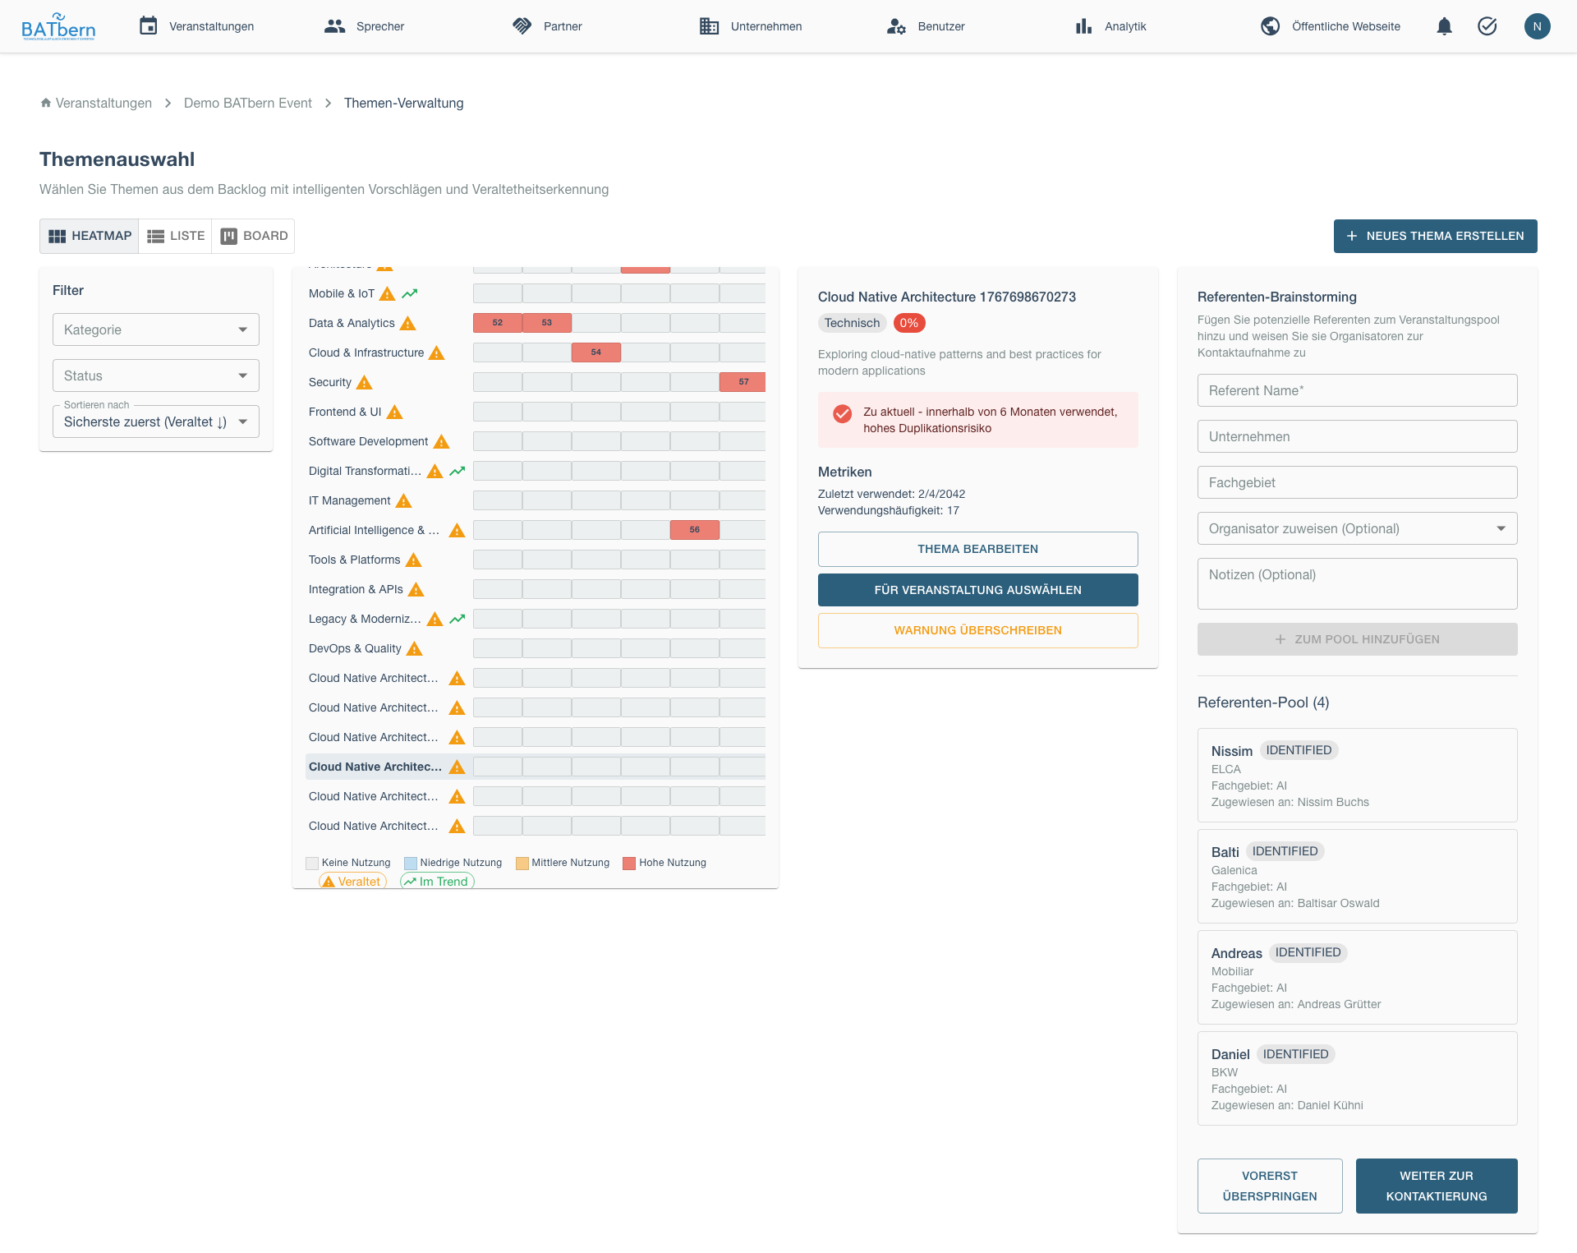
Task: Open Organisator zuweisen dropdown
Action: pyautogui.click(x=1357, y=528)
